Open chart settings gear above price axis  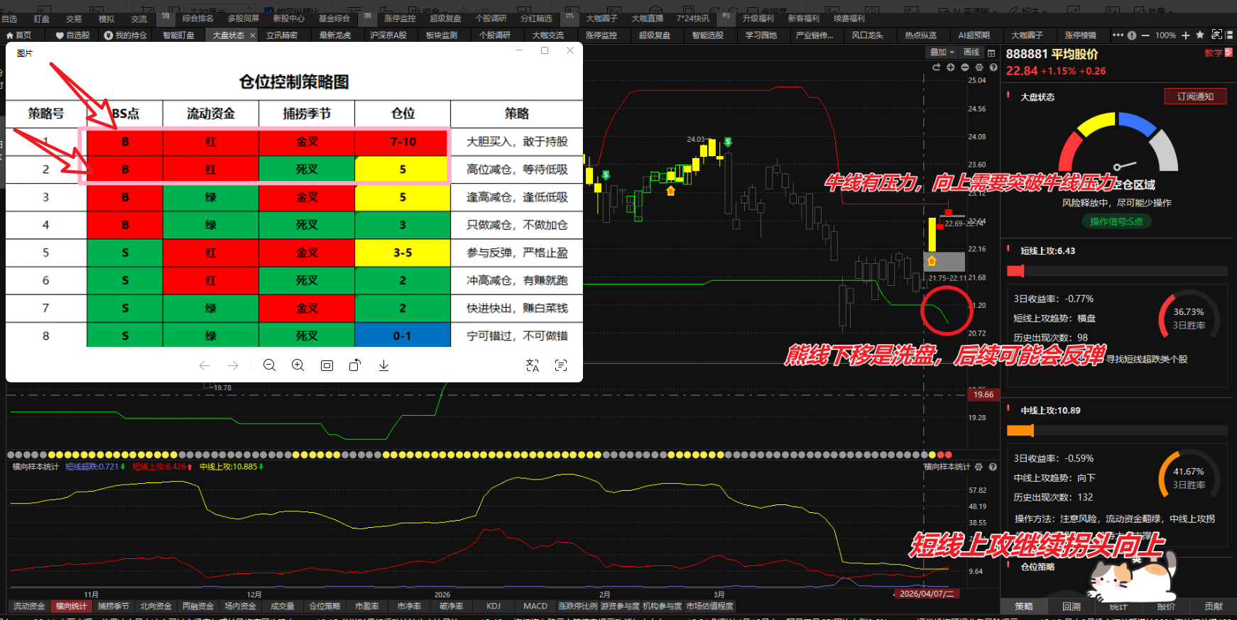[x=979, y=67]
